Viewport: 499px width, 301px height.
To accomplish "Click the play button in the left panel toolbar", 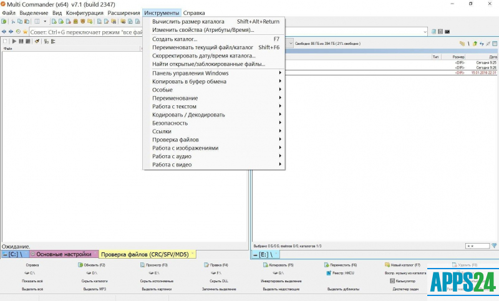I will [13, 41].
